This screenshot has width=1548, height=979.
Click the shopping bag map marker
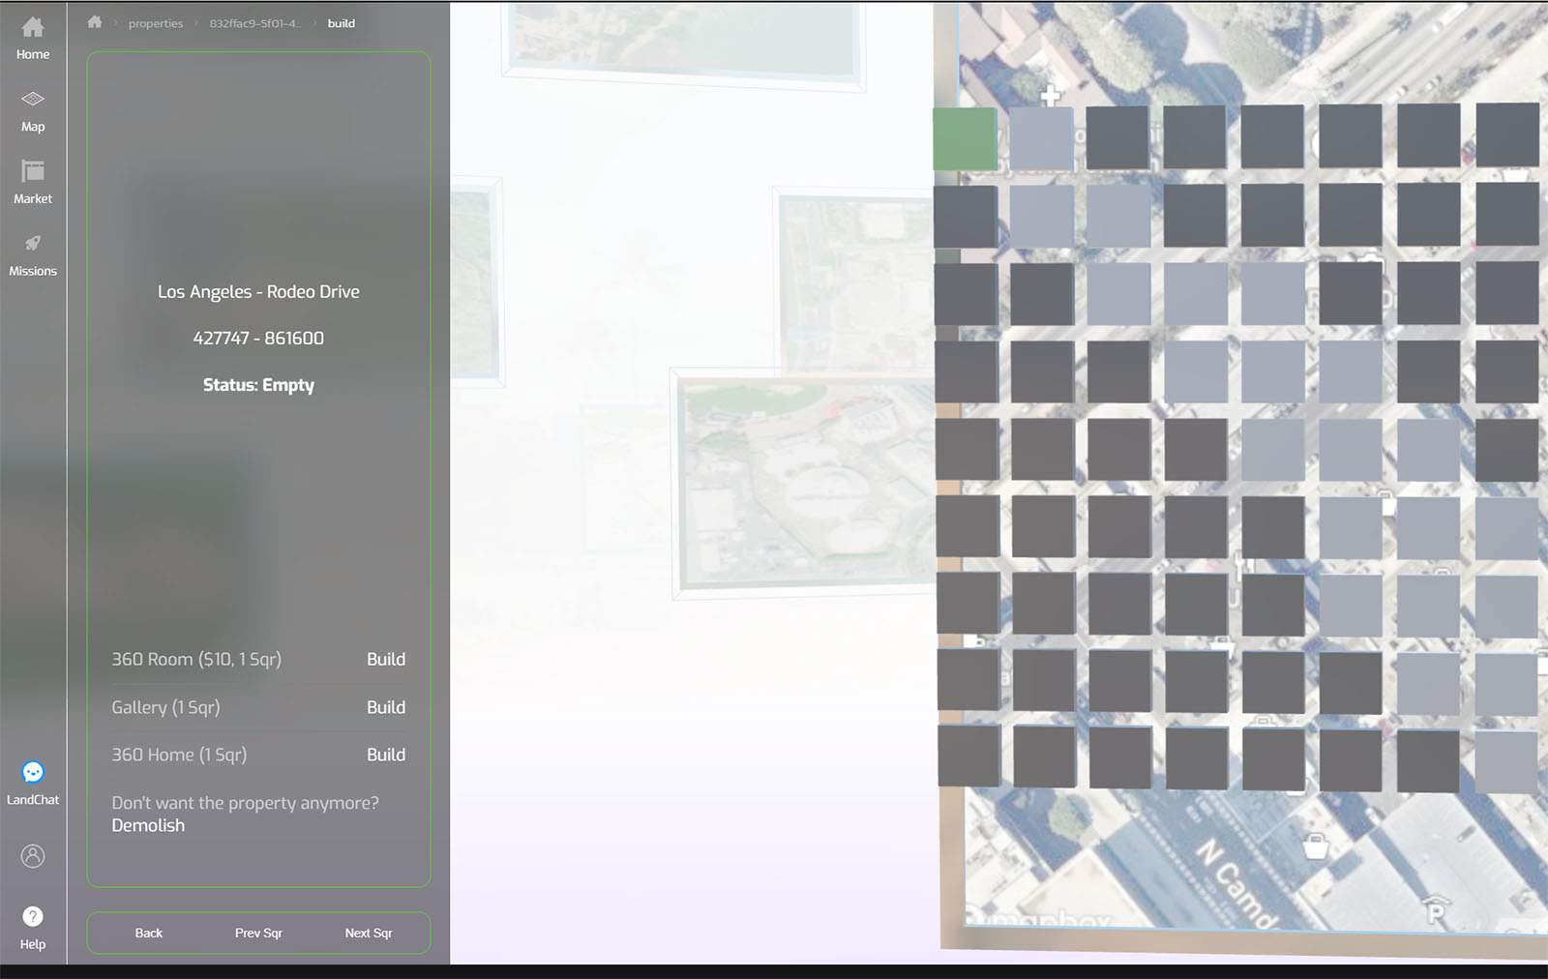pyautogui.click(x=1315, y=846)
